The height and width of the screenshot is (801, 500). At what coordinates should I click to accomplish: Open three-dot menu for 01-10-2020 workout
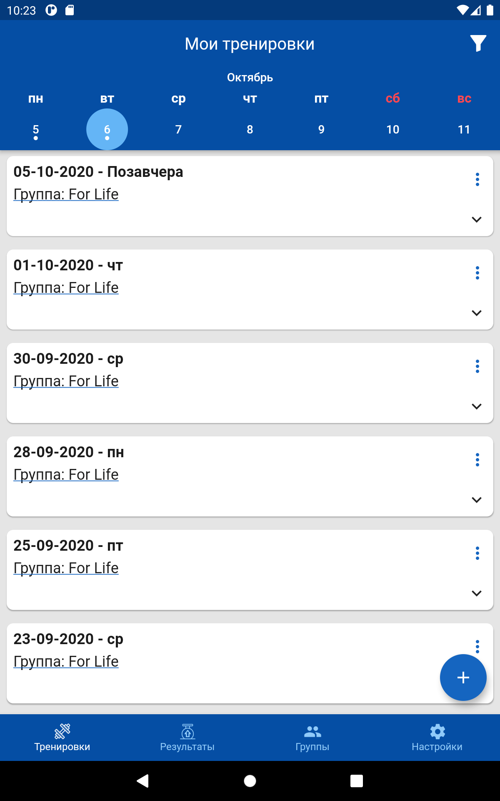tap(477, 273)
